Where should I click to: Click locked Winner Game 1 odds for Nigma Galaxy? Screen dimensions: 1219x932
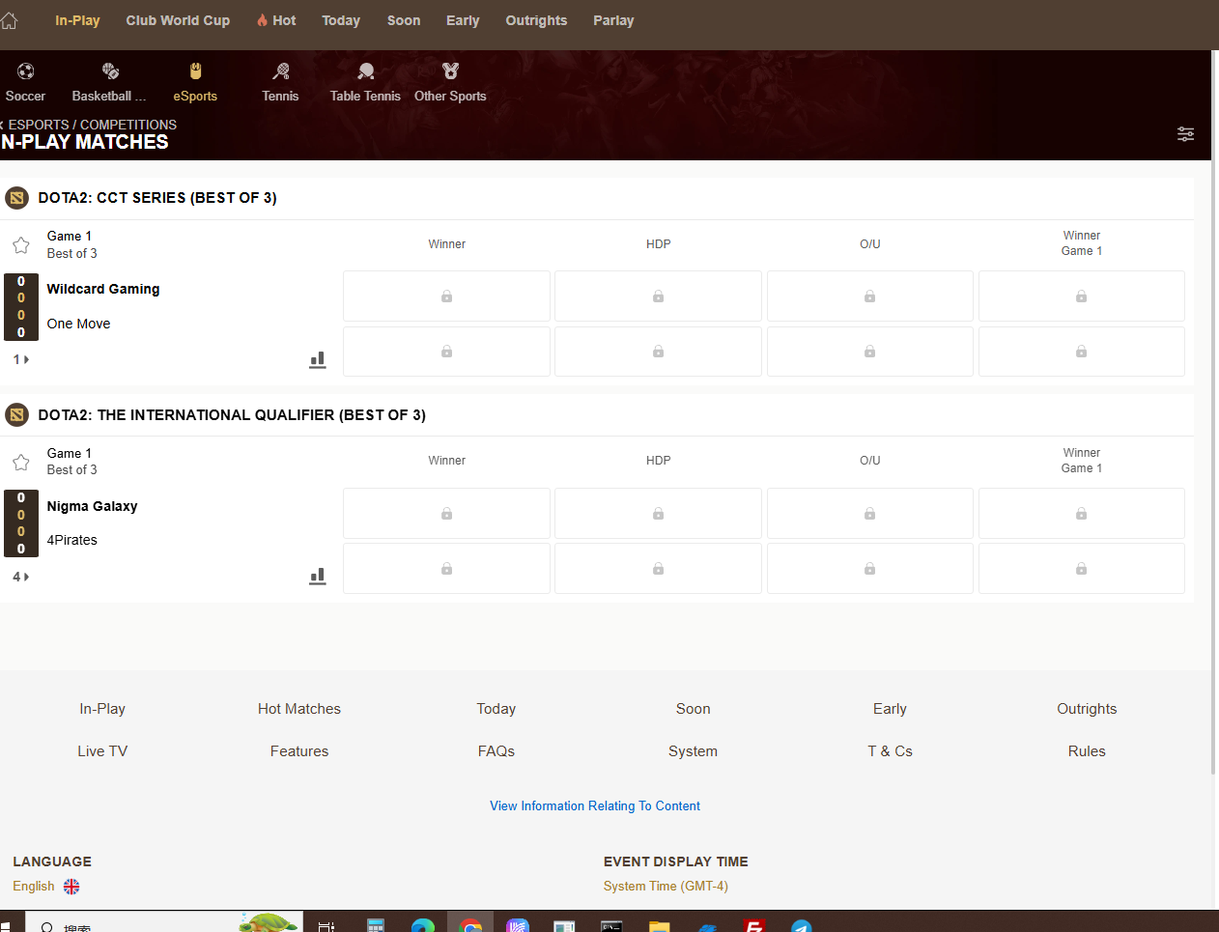tap(1081, 513)
